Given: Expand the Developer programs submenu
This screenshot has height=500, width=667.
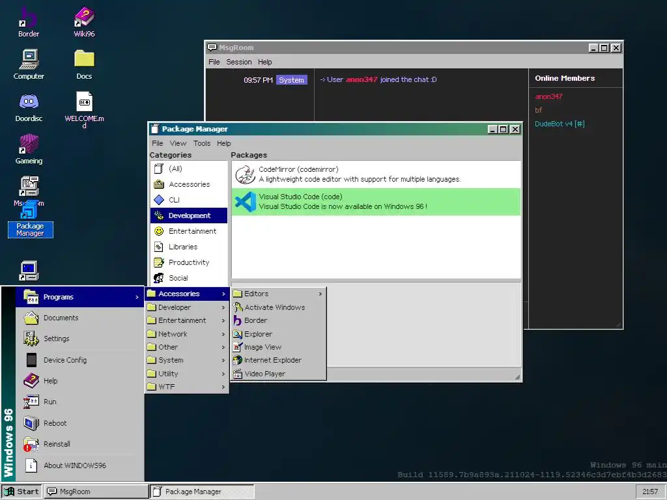Looking at the screenshot, I should coord(187,307).
